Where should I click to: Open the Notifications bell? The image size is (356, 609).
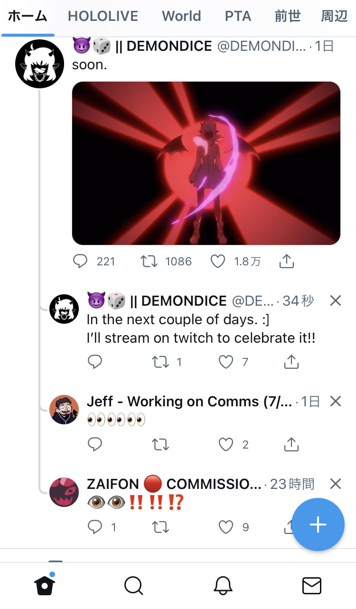pos(223,586)
